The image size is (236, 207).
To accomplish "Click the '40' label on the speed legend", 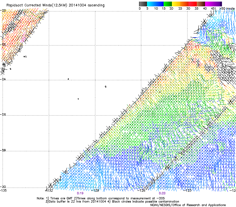I will coord(205,9).
